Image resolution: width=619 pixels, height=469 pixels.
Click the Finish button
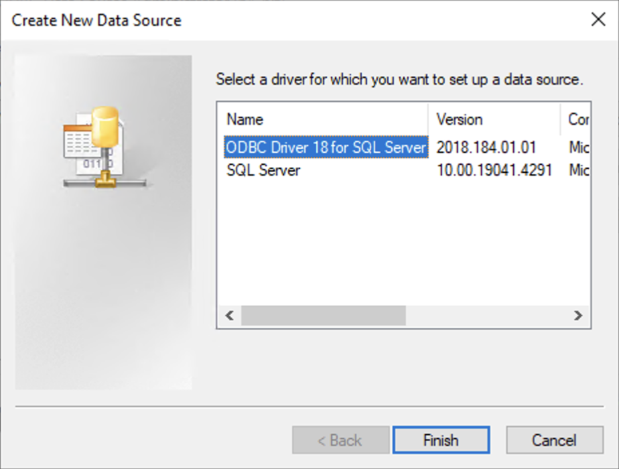click(441, 440)
